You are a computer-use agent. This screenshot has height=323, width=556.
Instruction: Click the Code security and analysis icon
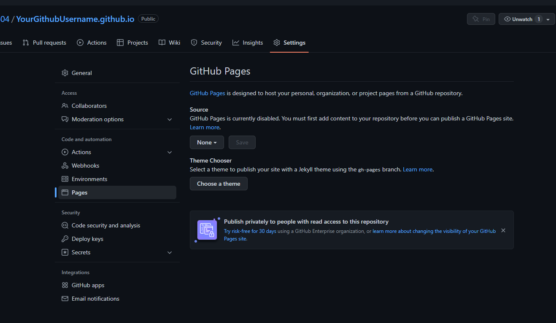pyautogui.click(x=65, y=225)
